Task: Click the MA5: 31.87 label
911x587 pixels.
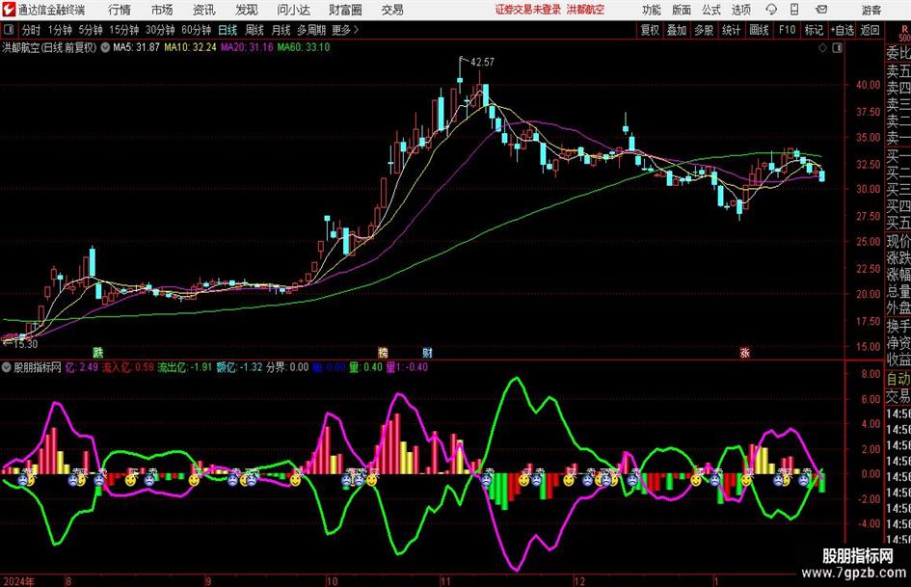Action: click(136, 47)
